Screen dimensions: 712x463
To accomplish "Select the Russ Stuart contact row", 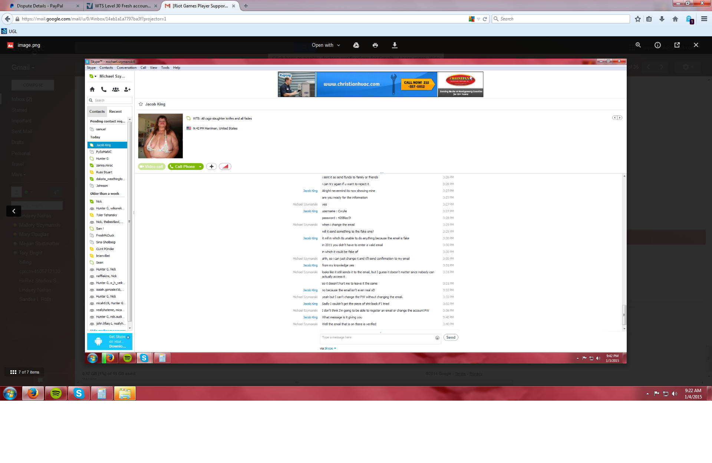I will click(108, 172).
